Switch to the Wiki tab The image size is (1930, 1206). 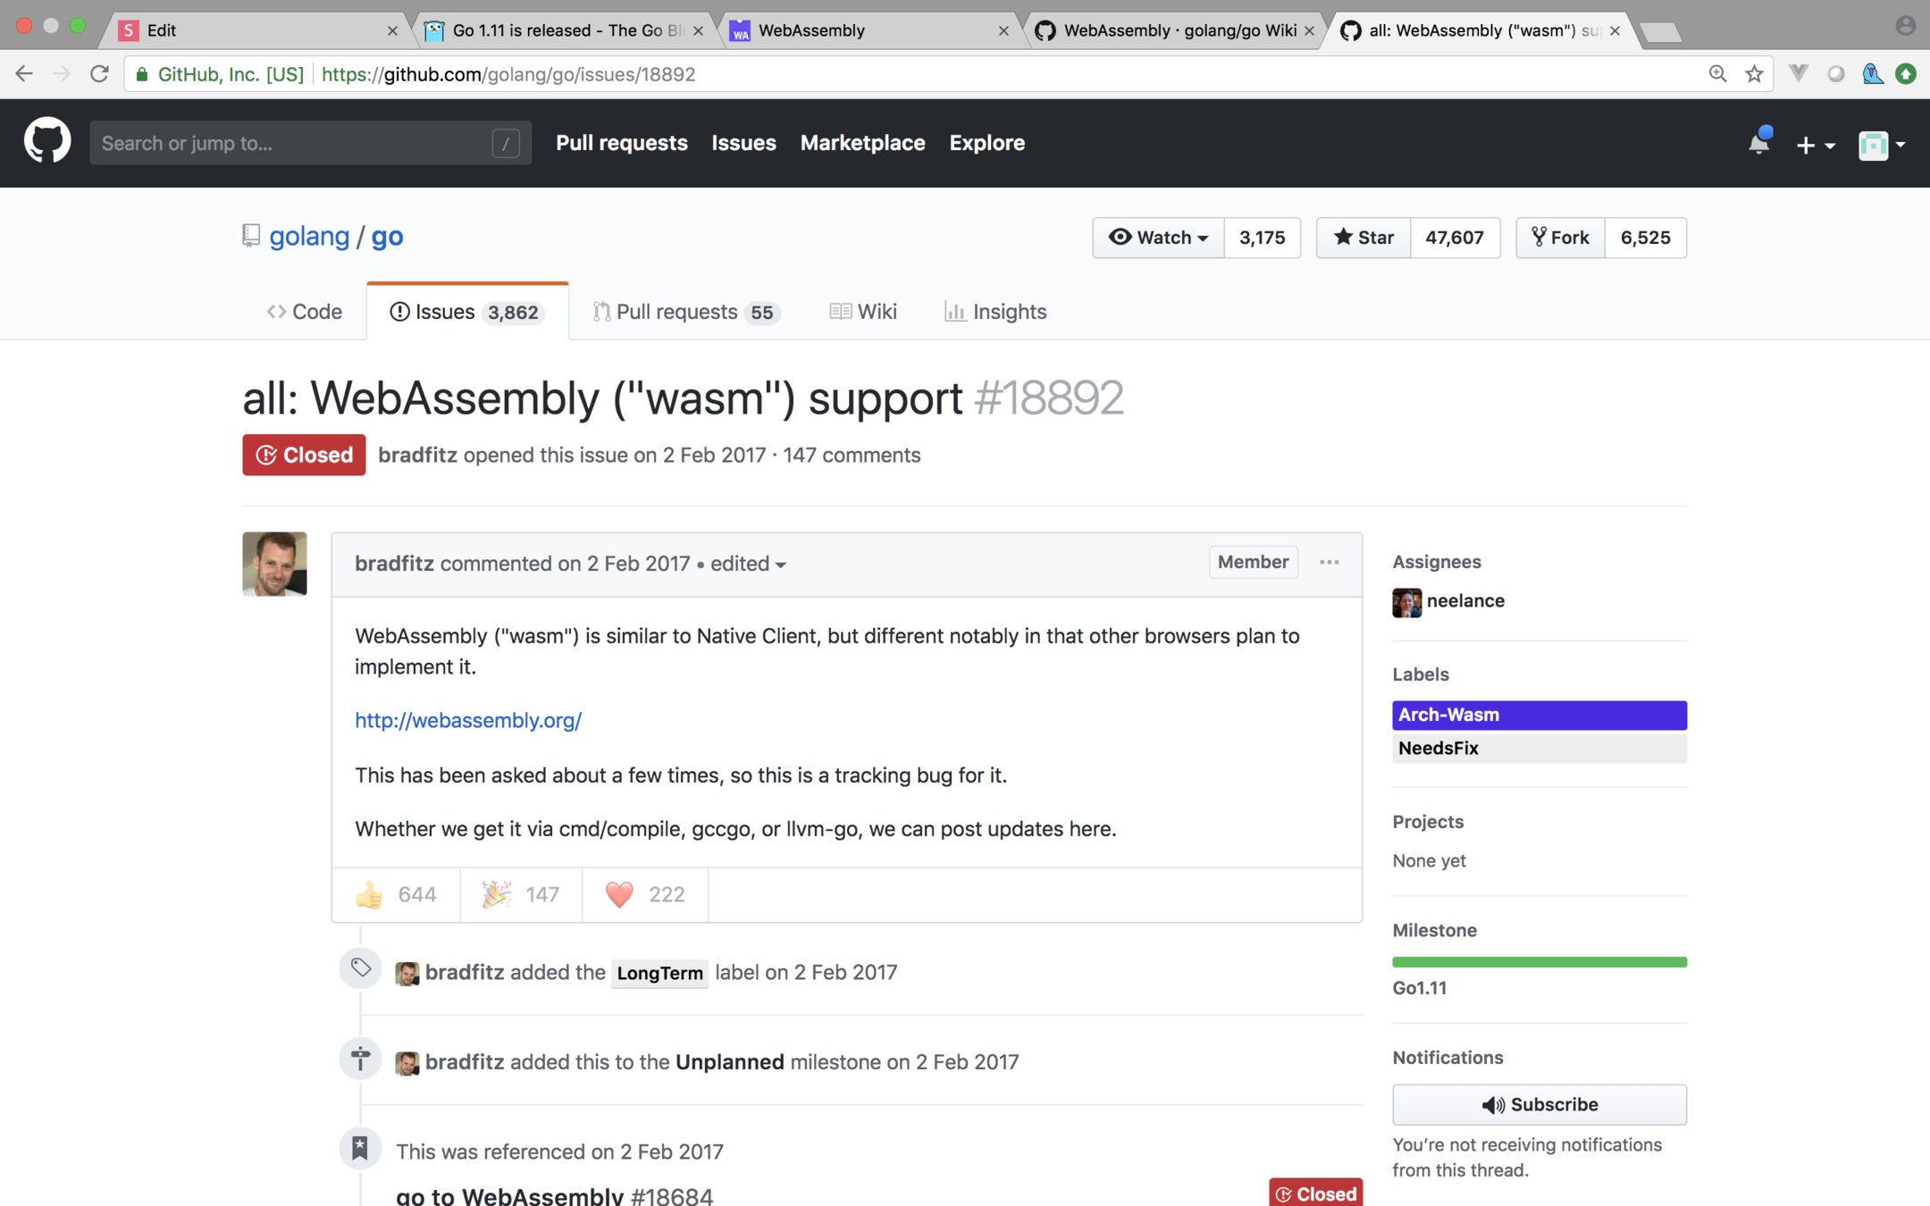pos(863,312)
